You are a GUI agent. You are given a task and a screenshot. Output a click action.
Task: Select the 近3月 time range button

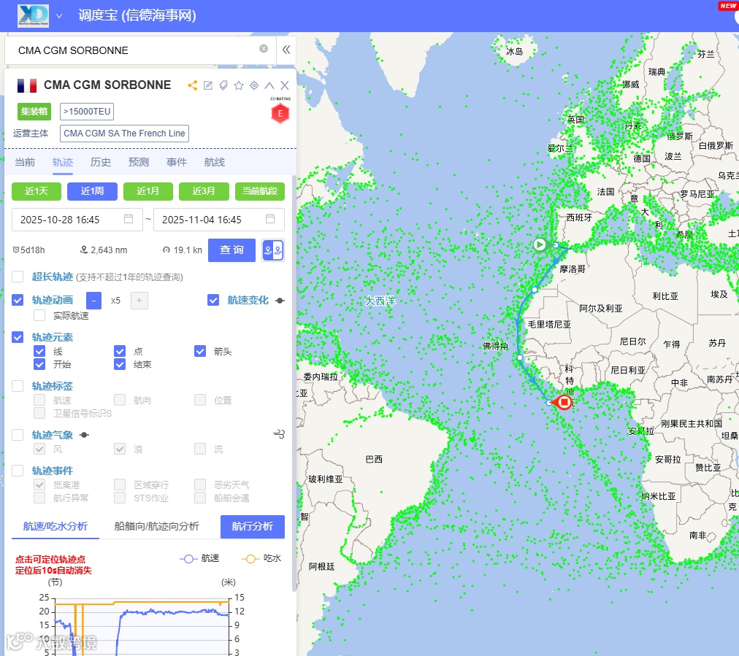click(204, 191)
